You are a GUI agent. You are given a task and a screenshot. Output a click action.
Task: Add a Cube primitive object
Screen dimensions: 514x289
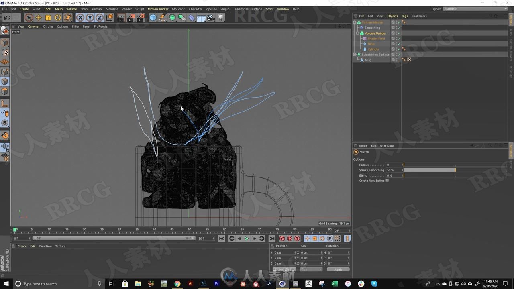click(x=153, y=18)
